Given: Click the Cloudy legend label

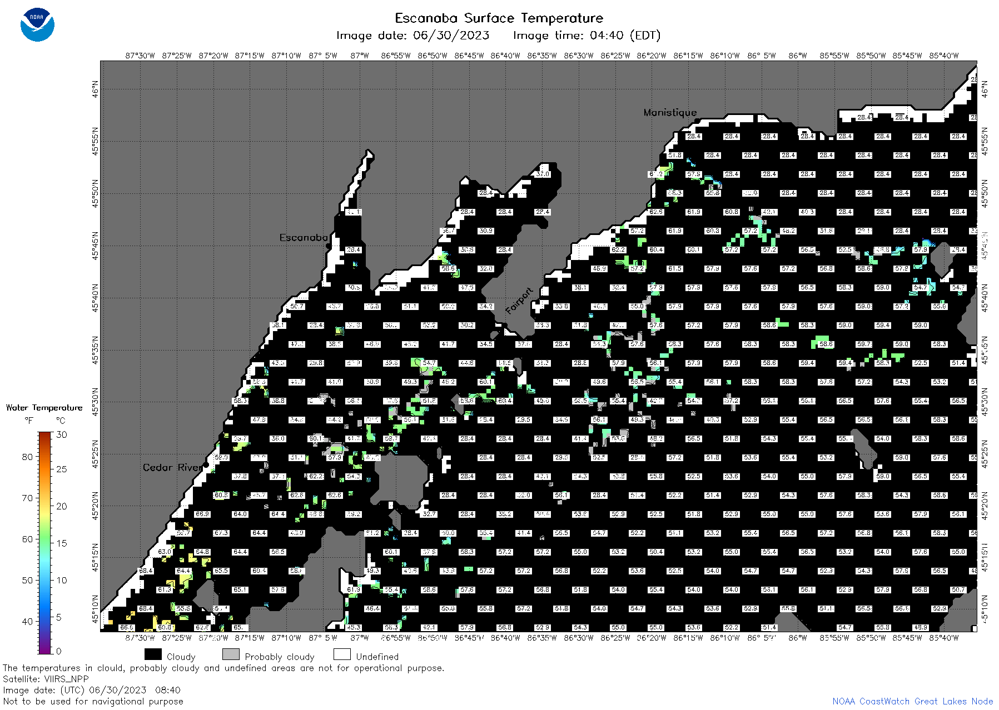Looking at the screenshot, I should (181, 657).
